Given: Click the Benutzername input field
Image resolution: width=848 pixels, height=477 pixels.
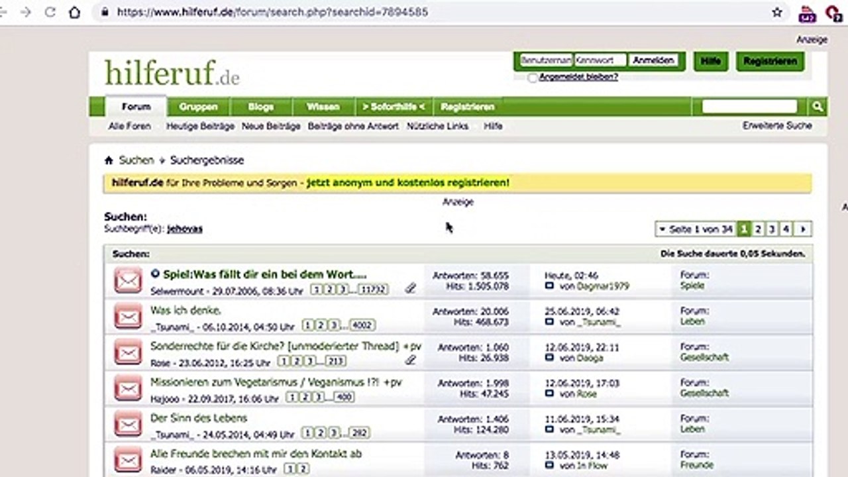Looking at the screenshot, I should (x=546, y=60).
